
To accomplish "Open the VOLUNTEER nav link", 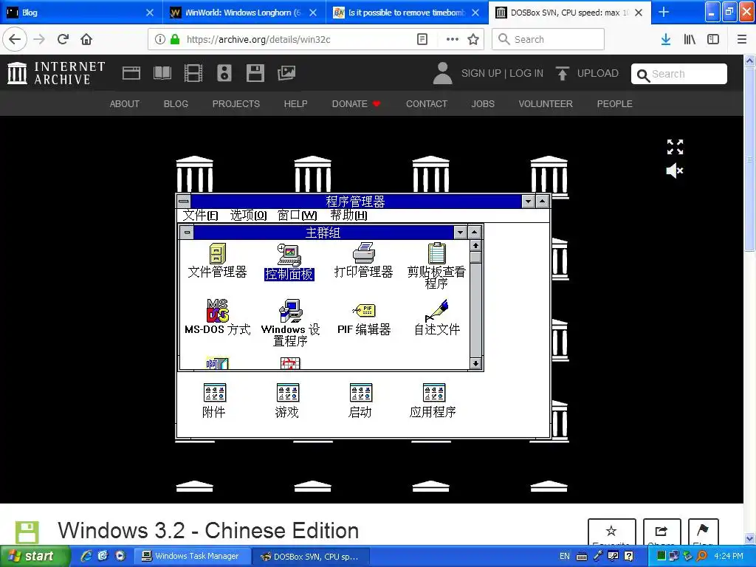I will (x=546, y=103).
